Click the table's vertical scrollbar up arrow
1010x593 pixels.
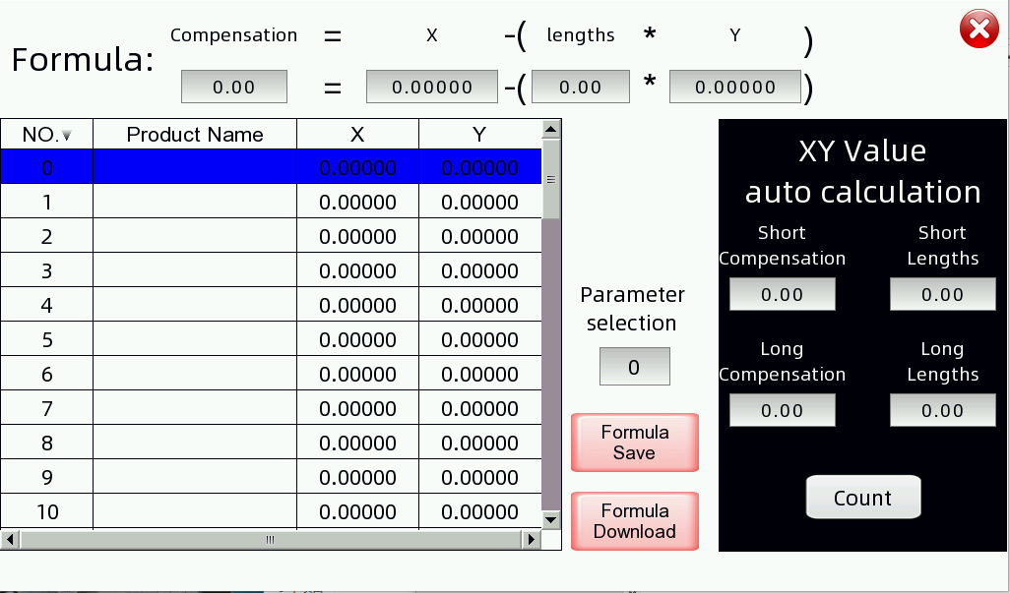[551, 129]
